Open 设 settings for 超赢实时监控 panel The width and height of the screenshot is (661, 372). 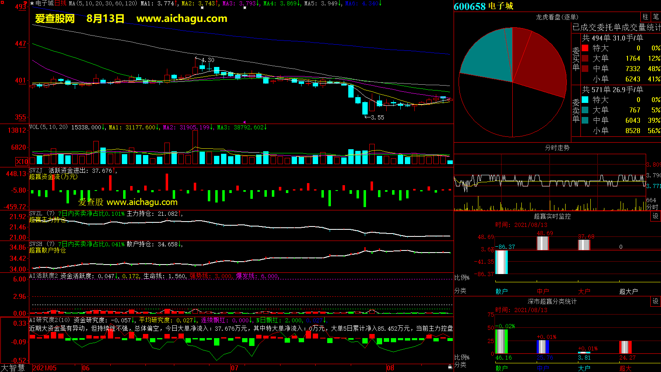656,216
